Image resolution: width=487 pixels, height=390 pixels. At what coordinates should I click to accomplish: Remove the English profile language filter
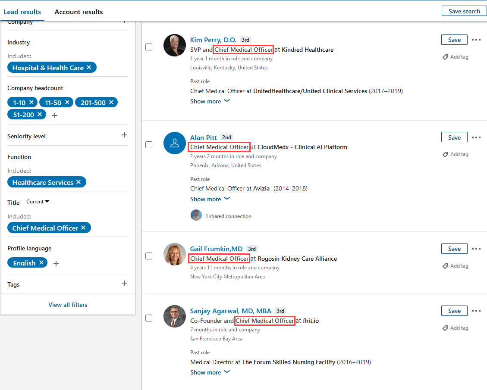41,262
